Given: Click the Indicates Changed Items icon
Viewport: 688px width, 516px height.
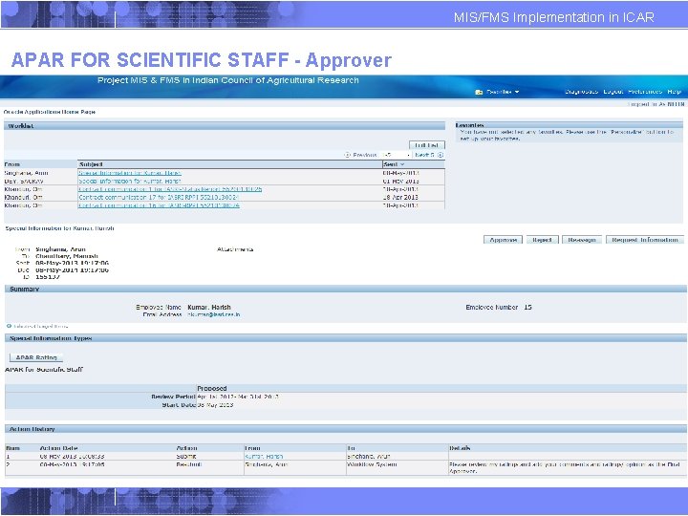Looking at the screenshot, I should [x=9, y=326].
